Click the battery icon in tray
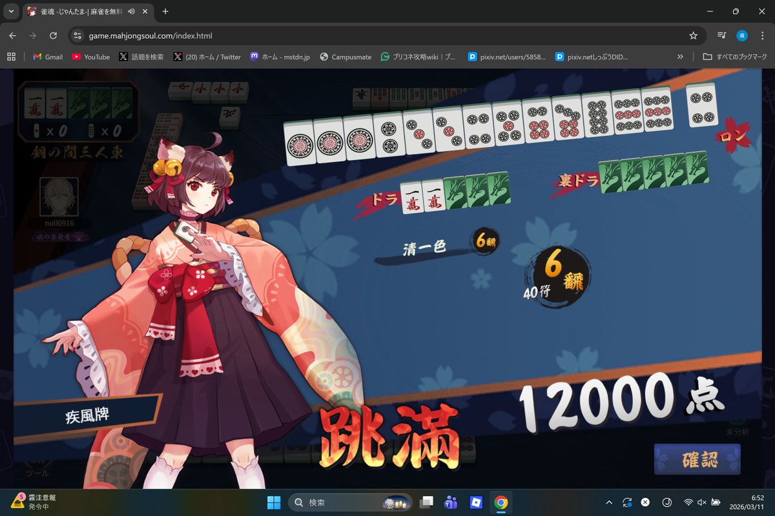Image resolution: width=775 pixels, height=516 pixels. 716,502
